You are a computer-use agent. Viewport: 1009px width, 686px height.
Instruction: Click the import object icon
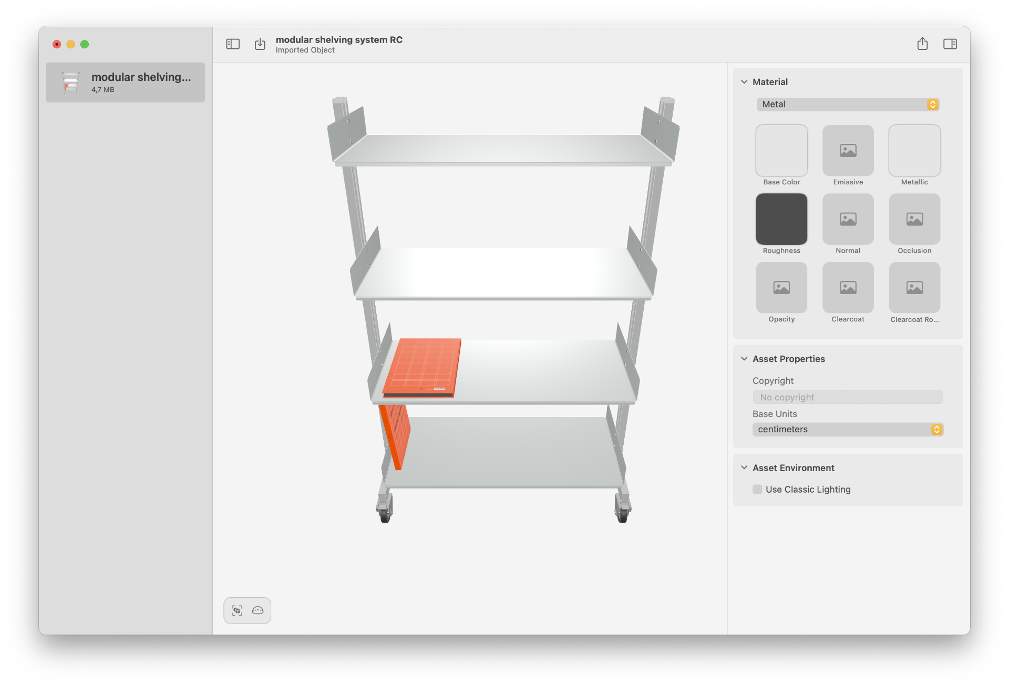260,44
